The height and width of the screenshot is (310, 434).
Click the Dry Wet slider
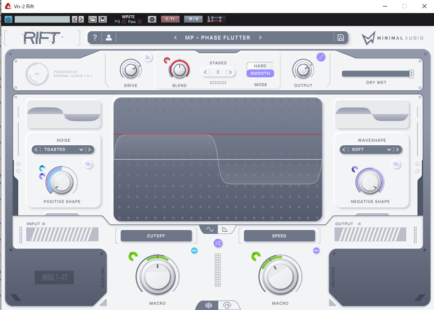point(378,73)
